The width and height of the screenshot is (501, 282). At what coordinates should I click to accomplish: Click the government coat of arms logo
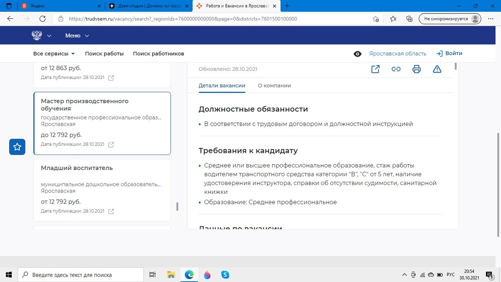point(37,36)
